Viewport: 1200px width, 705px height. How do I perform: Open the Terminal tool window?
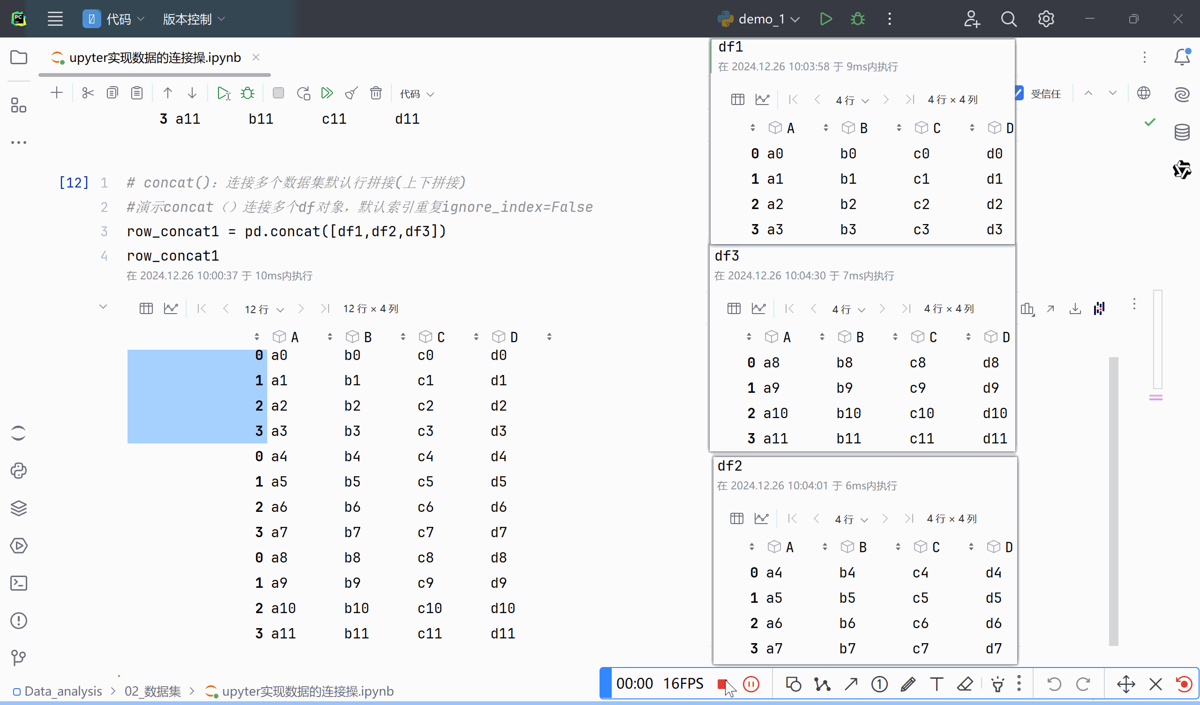click(19, 583)
